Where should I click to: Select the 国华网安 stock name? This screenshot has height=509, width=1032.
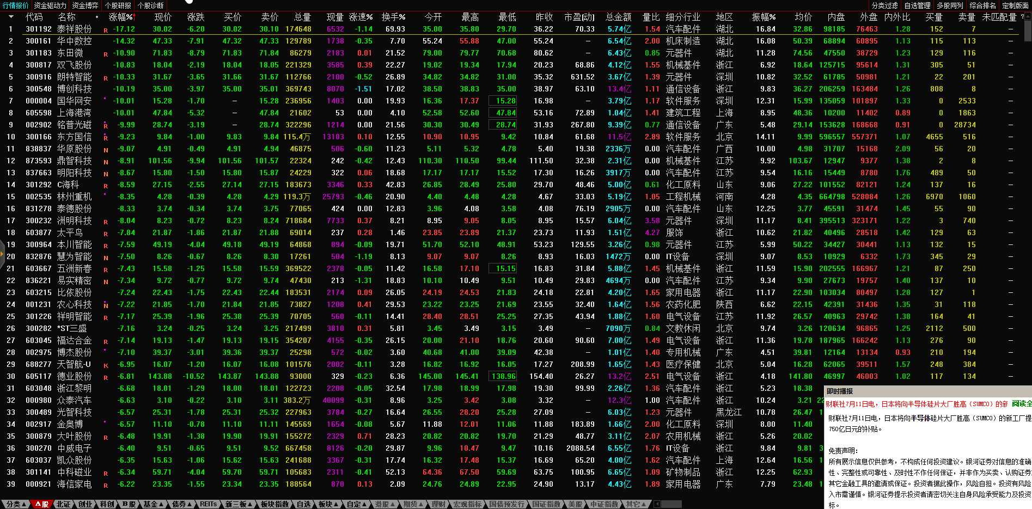coord(75,101)
